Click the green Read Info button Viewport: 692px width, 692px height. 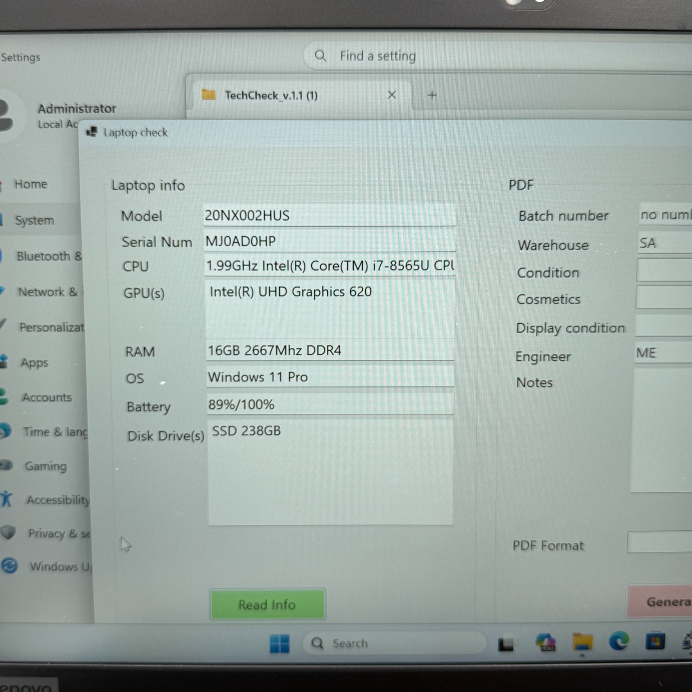[267, 604]
